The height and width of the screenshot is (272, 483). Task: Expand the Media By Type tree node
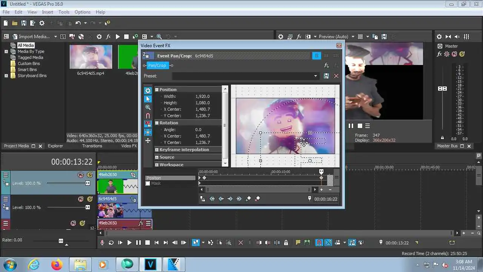click(6, 51)
